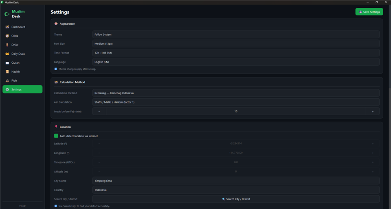Open the Theme dropdown showing Follow System
391x209 pixels.
236,34
